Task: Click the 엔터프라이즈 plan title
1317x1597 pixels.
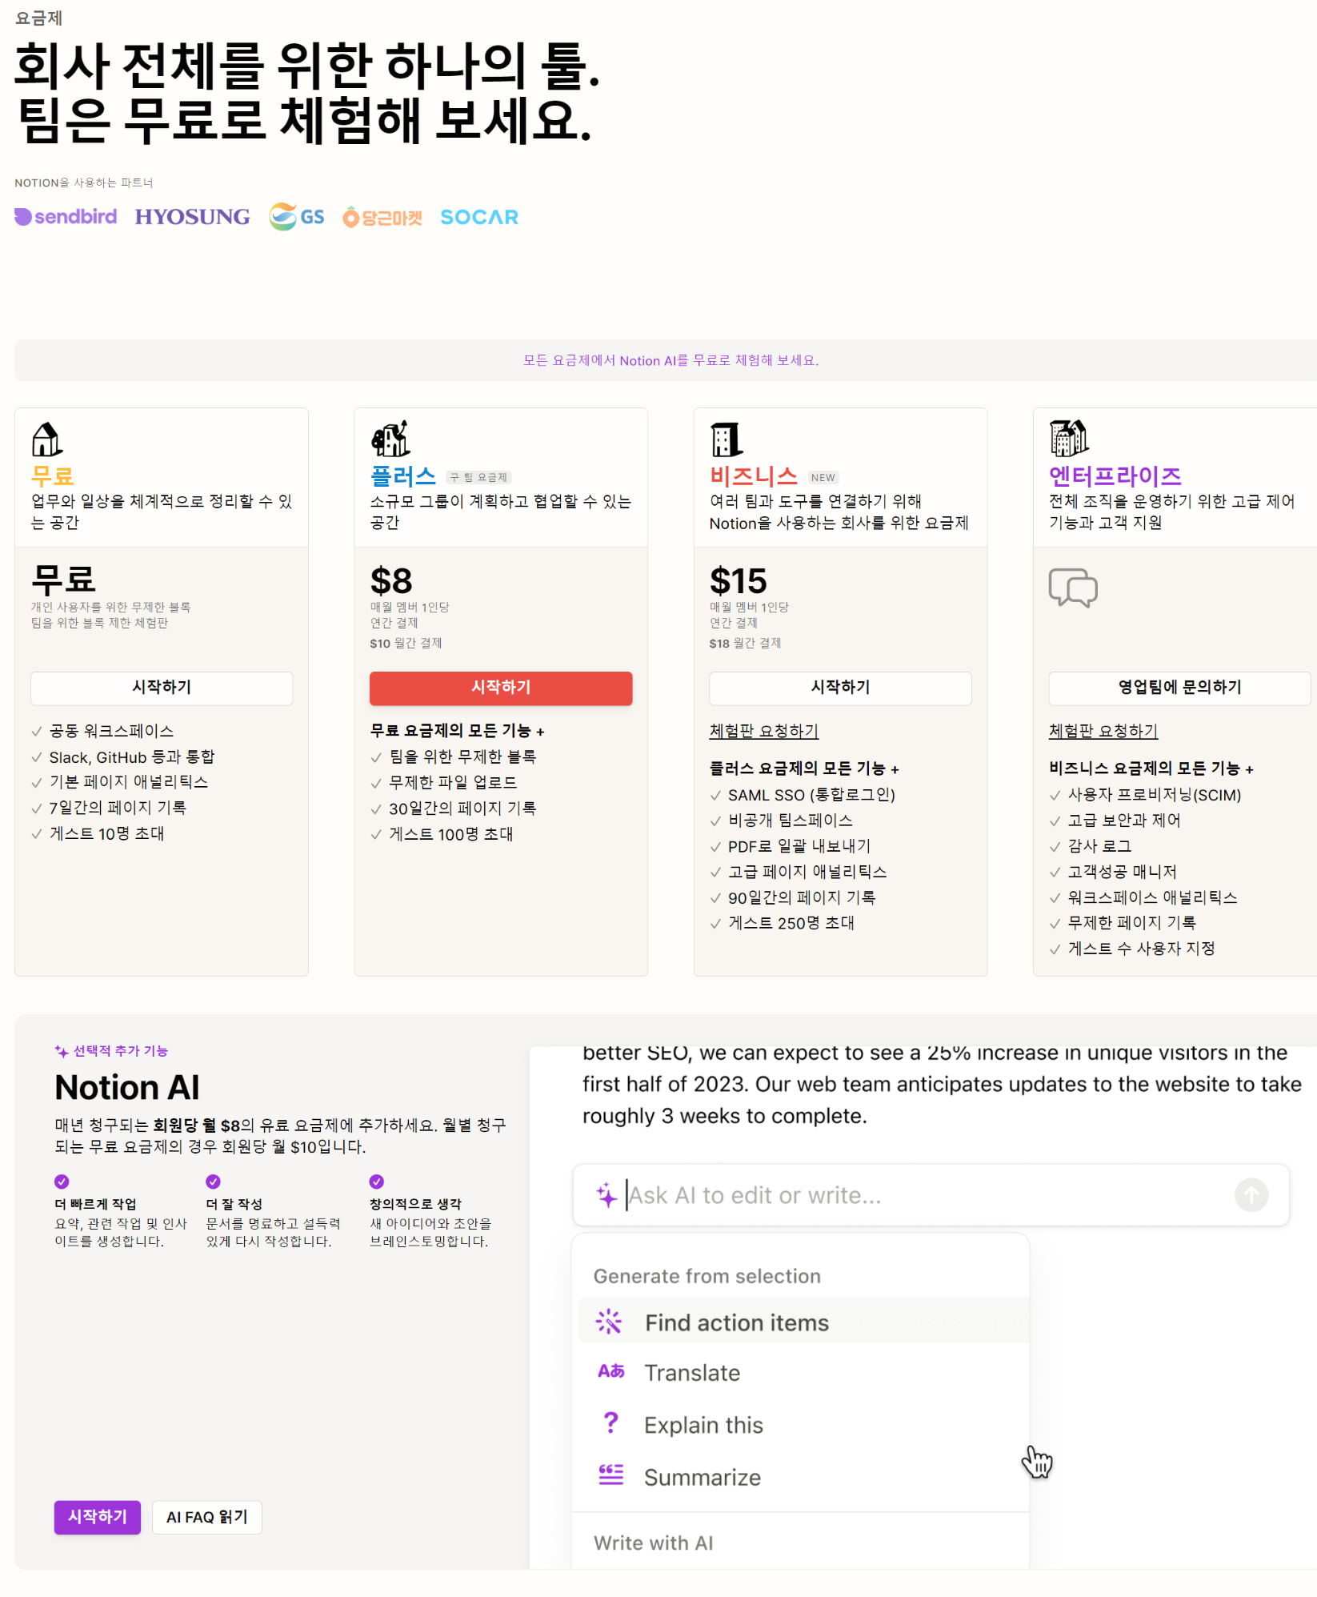Action: tap(1115, 476)
